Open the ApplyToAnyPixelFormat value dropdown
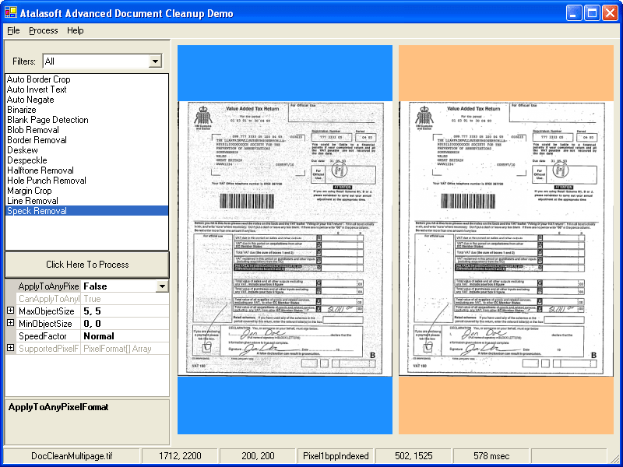The height and width of the screenshot is (467, 623). (x=162, y=286)
